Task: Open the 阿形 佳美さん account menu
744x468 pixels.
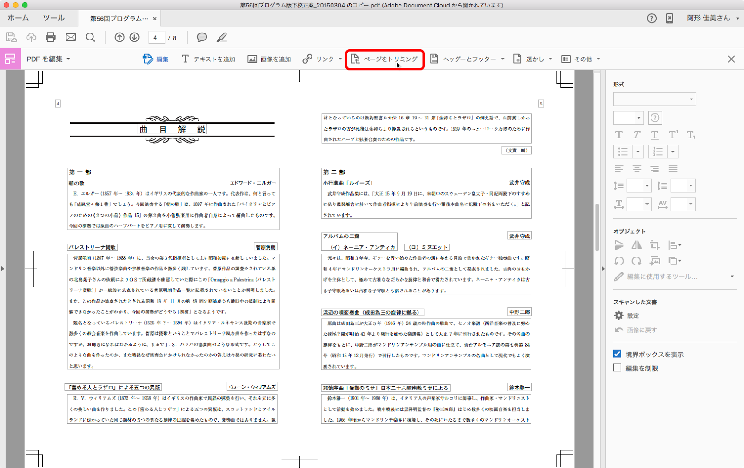Action: (713, 18)
